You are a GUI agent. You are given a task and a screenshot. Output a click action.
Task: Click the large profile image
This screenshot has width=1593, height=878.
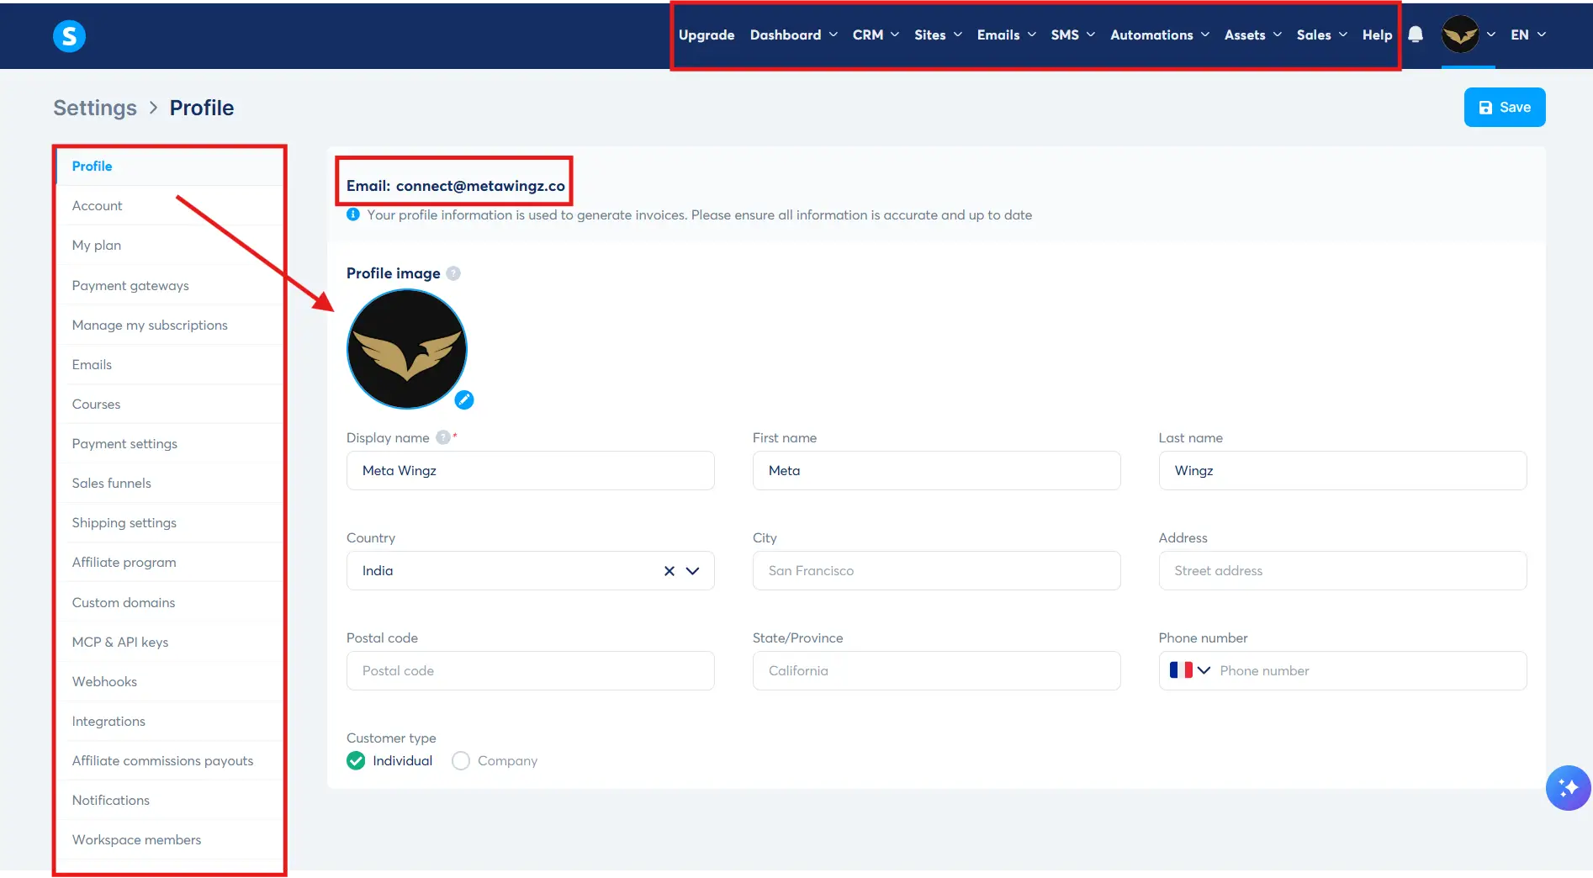[407, 349]
